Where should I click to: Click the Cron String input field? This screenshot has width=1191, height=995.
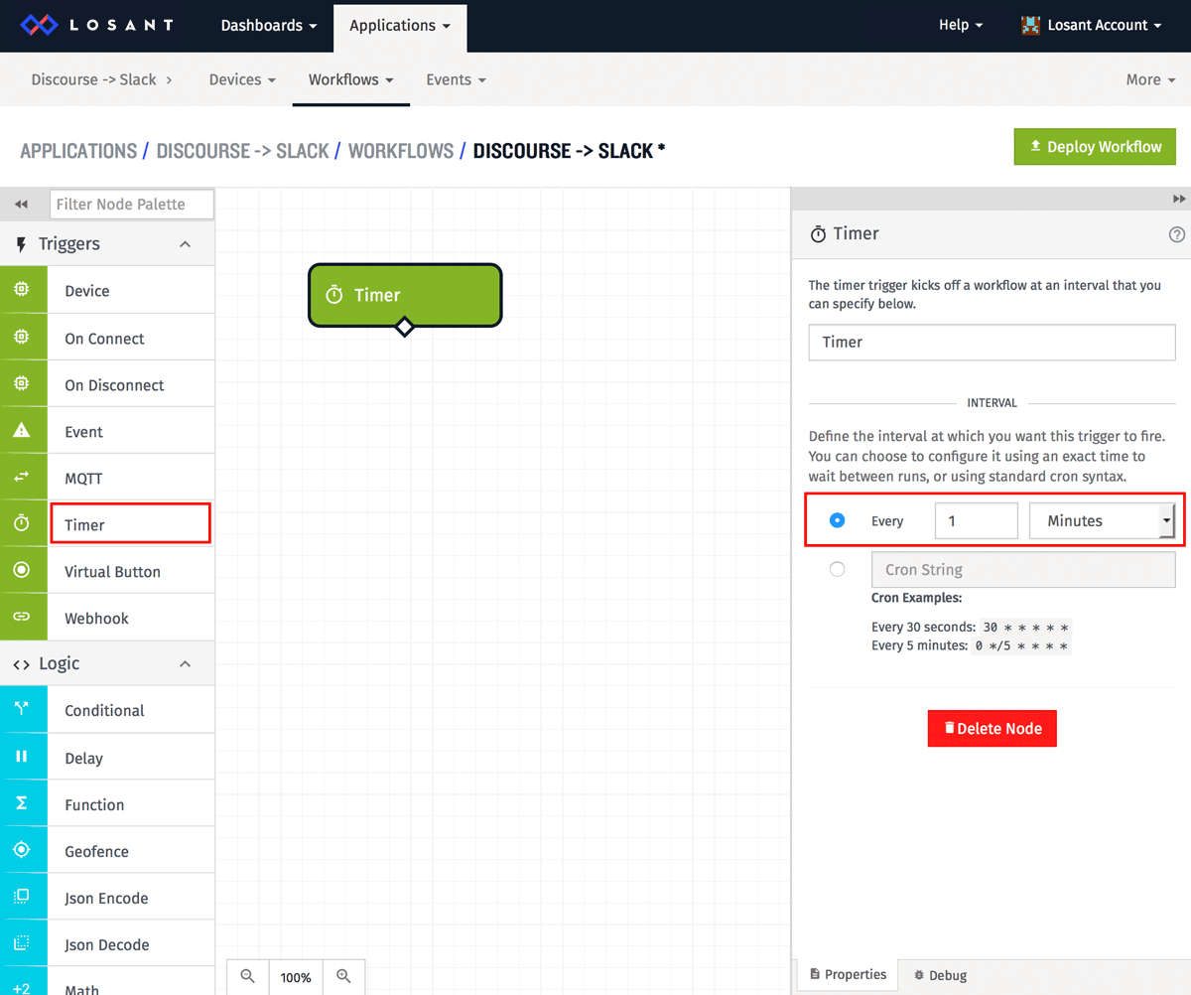(1022, 570)
